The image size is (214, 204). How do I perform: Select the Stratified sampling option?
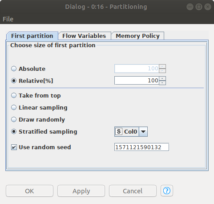(14, 131)
